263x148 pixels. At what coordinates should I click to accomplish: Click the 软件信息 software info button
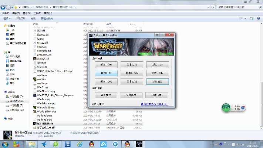(157, 95)
